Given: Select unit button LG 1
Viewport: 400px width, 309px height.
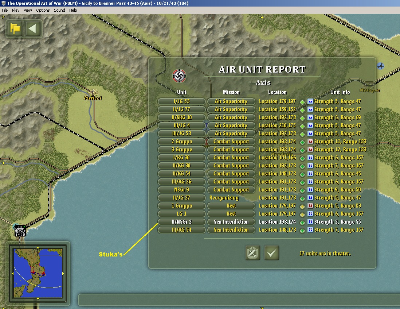Looking at the screenshot, I should pyautogui.click(x=182, y=214).
